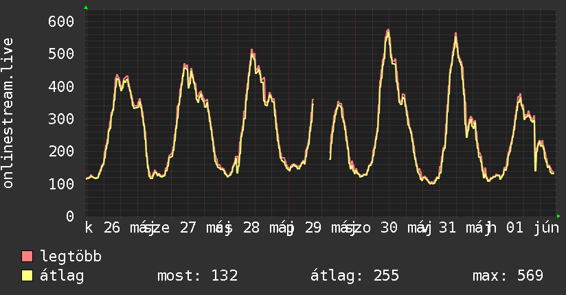
Task: Click the green arrow at x-axis end
Action: pos(558,216)
